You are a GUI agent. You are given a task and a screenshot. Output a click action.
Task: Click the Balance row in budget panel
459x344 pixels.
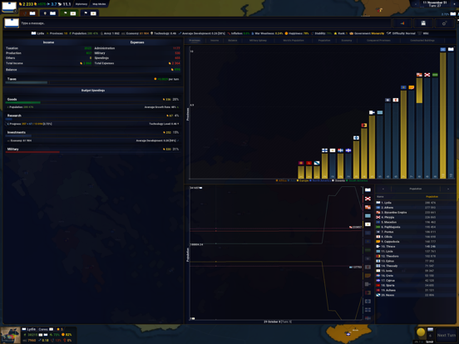pyautogui.click(x=93, y=70)
